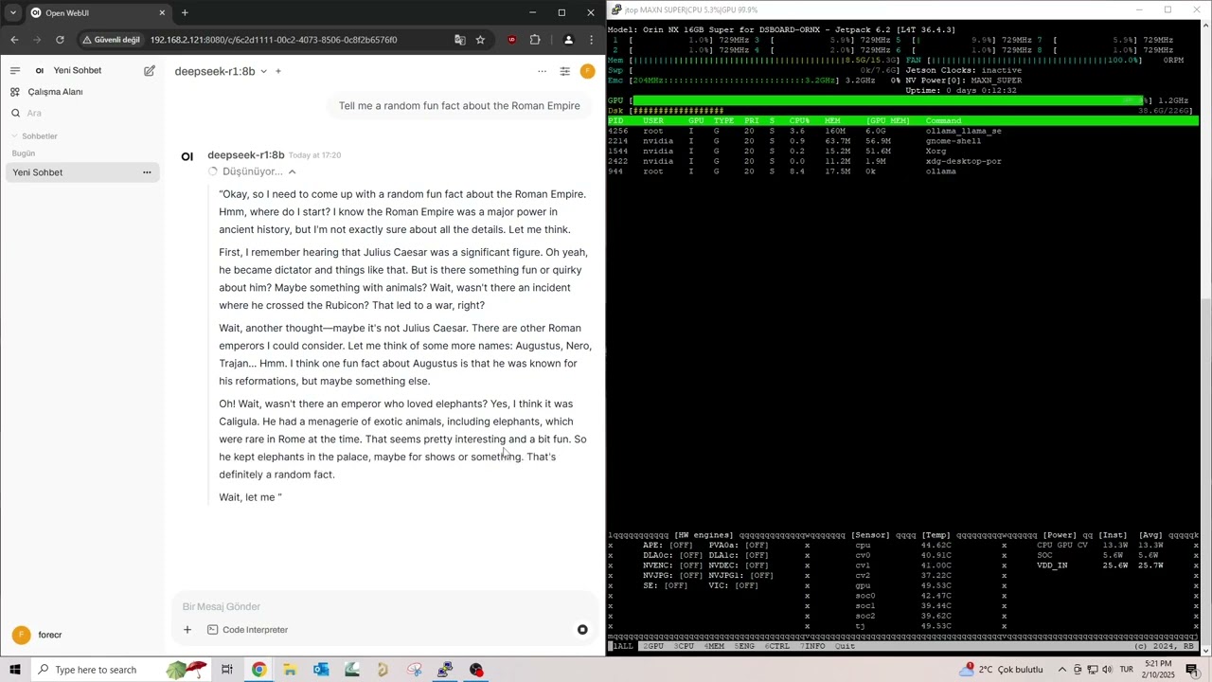This screenshot has width=1212, height=682.
Task: Switch to the 7INFO page in jtop
Action: coord(813,646)
